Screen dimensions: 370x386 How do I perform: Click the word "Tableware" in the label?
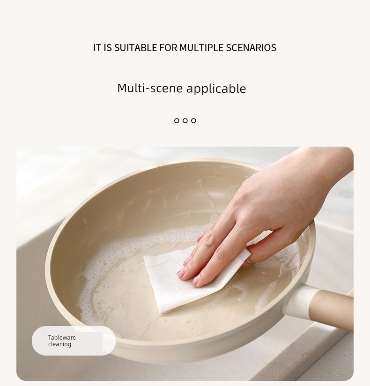coord(62,337)
